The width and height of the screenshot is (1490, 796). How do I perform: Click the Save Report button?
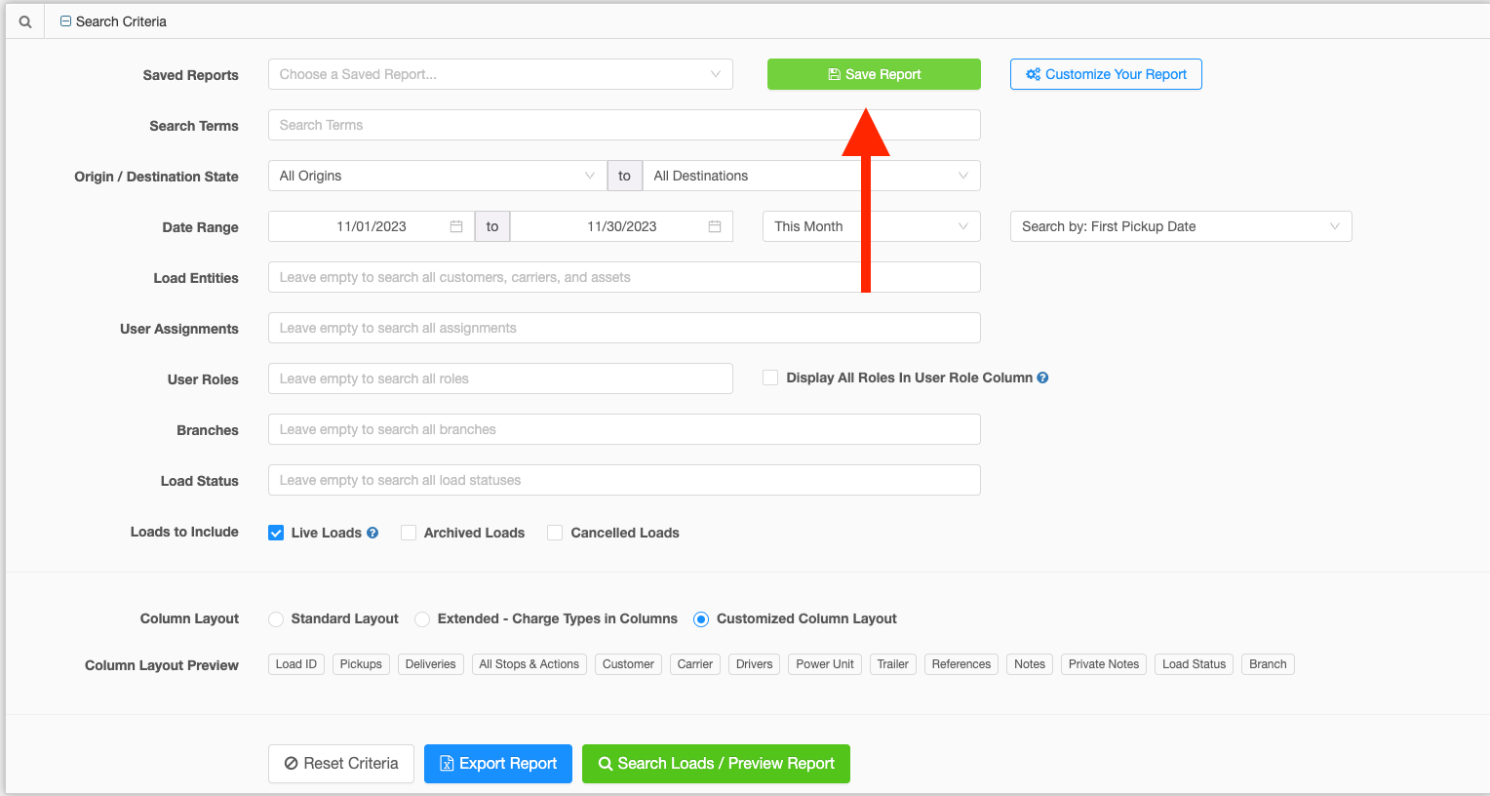coord(874,74)
